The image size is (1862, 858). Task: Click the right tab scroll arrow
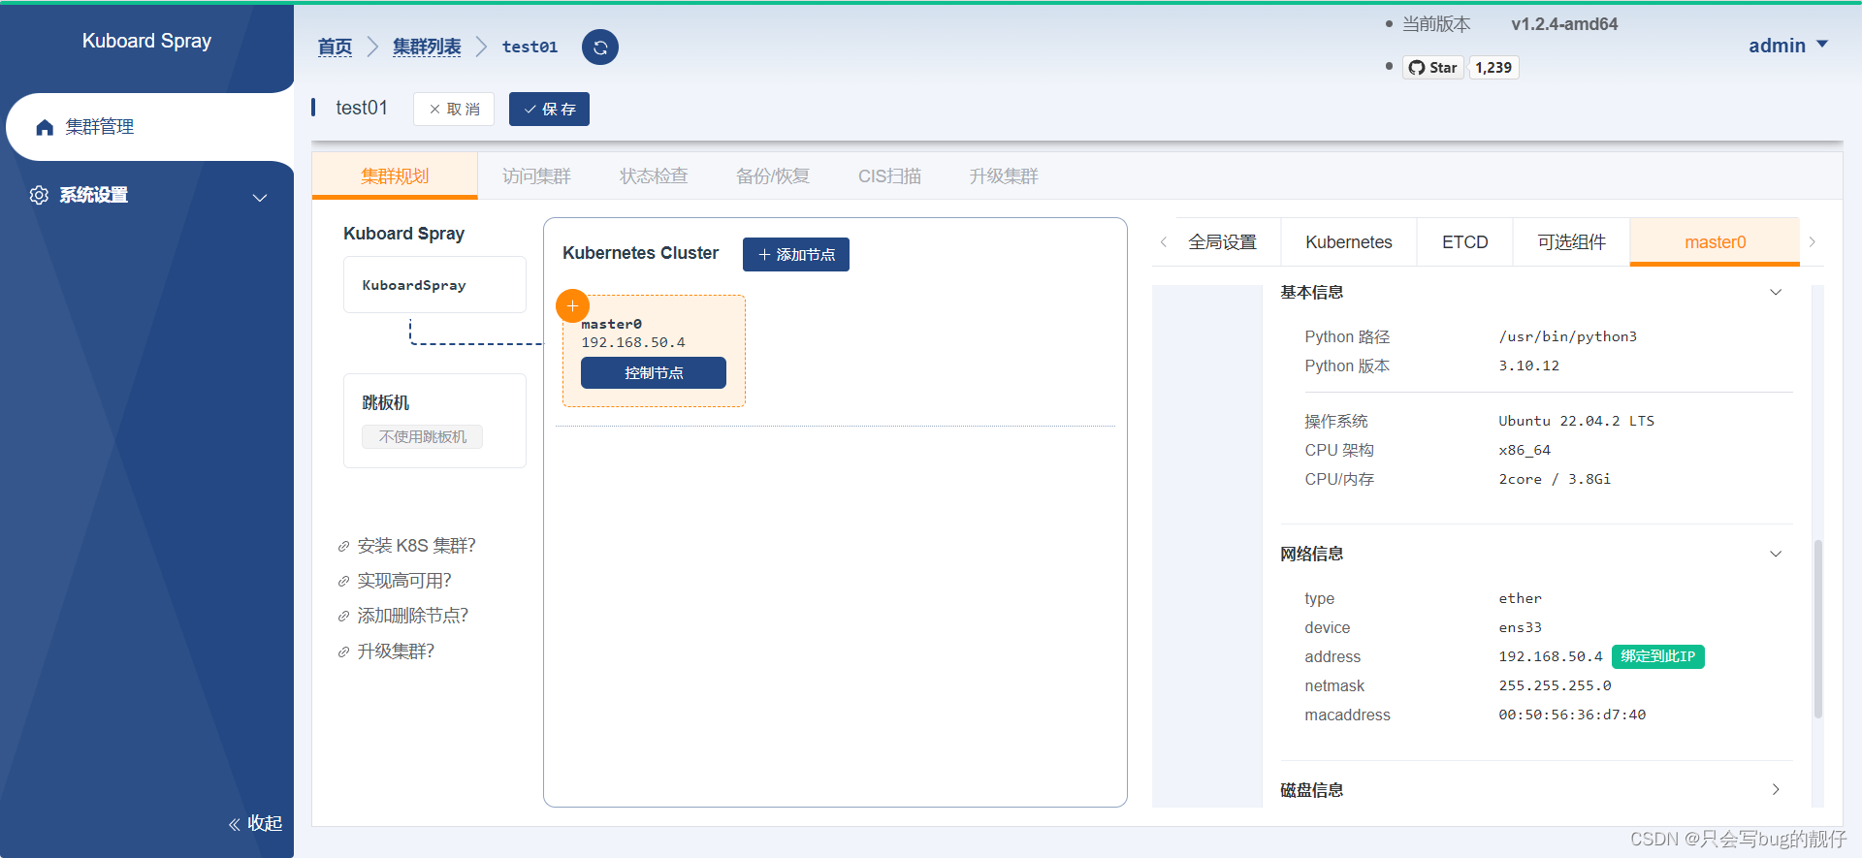tap(1812, 242)
